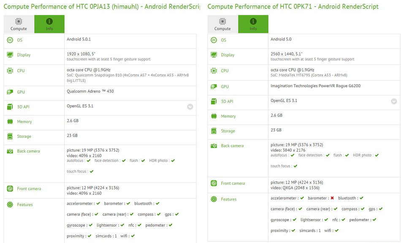Click the Display icon in the 0PJA13 panel
401x243 pixels.
pyautogui.click(x=10, y=55)
